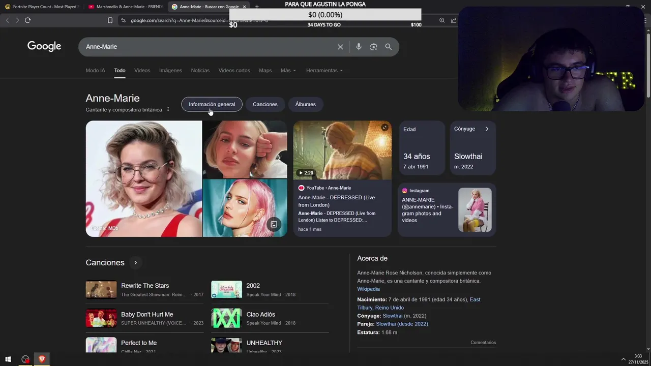This screenshot has width=651, height=366.
Task: Open Anne-Marie Instagram card
Action: [x=447, y=209]
